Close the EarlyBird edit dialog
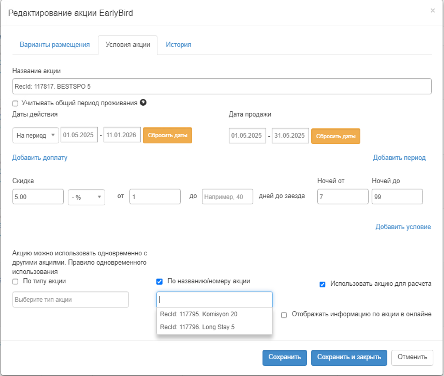The height and width of the screenshot is (376, 444). tap(432, 11)
